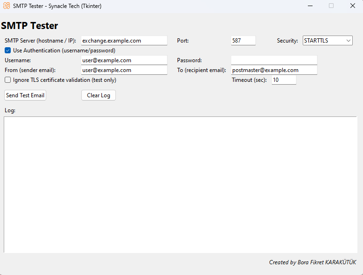The image size is (363, 275).
Task: Minimize the SMTP Tester window
Action: (x=310, y=6)
